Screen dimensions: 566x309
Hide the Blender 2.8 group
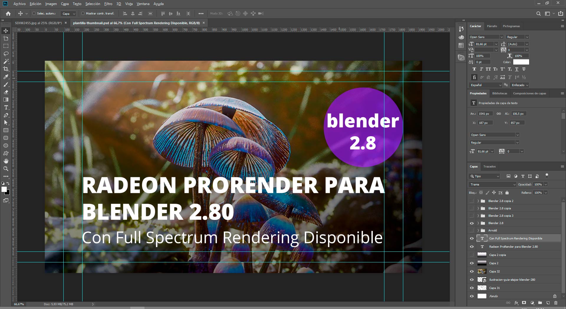(472, 223)
